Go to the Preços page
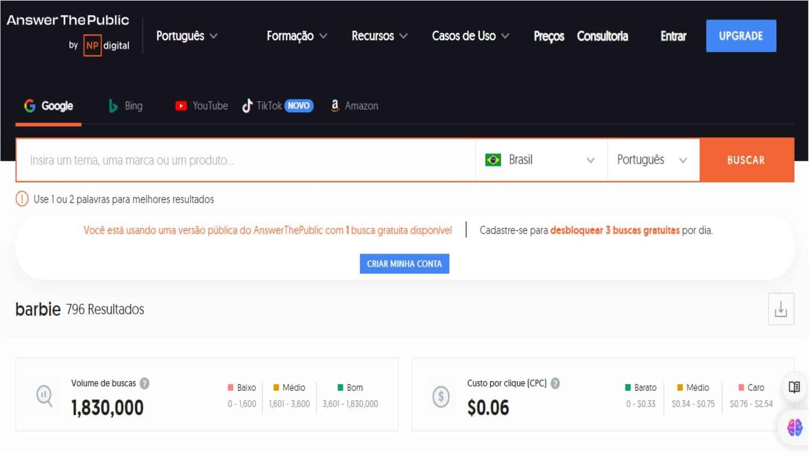The image size is (809, 455). pos(549,36)
